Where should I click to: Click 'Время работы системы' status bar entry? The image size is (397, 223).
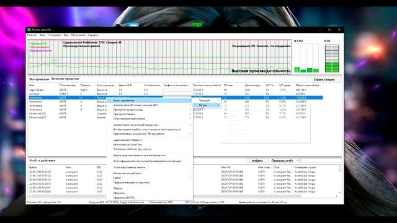263,203
